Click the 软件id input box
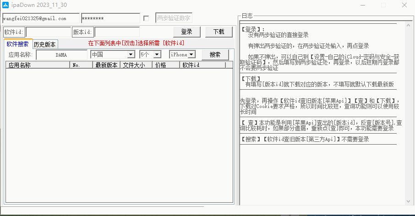415x216 pixels. tap(48, 32)
